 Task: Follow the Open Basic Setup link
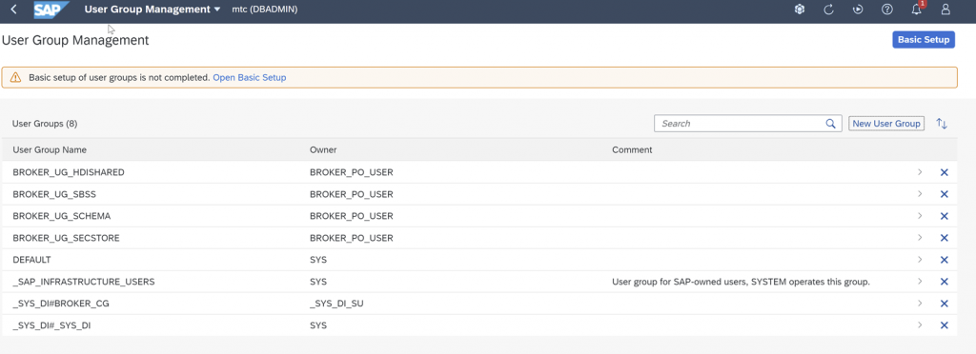250,78
